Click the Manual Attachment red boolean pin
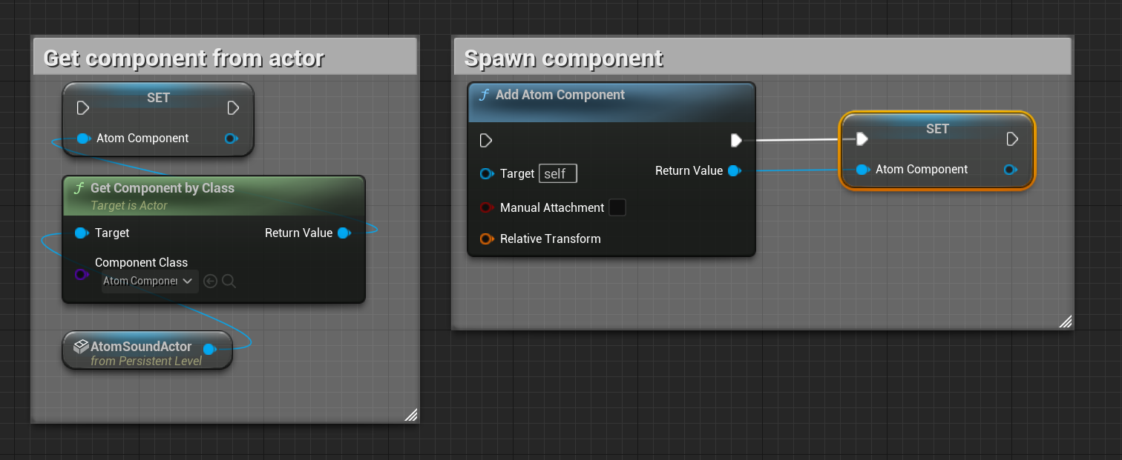 pos(487,207)
